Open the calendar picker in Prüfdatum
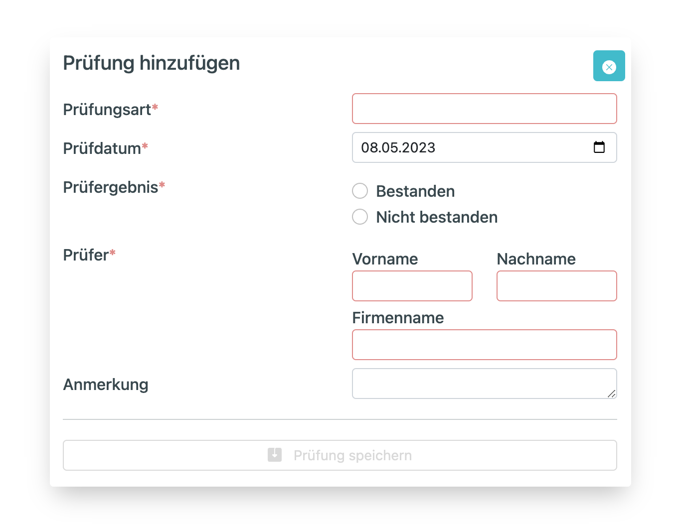This screenshot has width=681, height=524. tap(599, 147)
